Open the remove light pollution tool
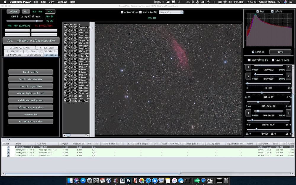Screen dimensions: 296x185 (31, 93)
